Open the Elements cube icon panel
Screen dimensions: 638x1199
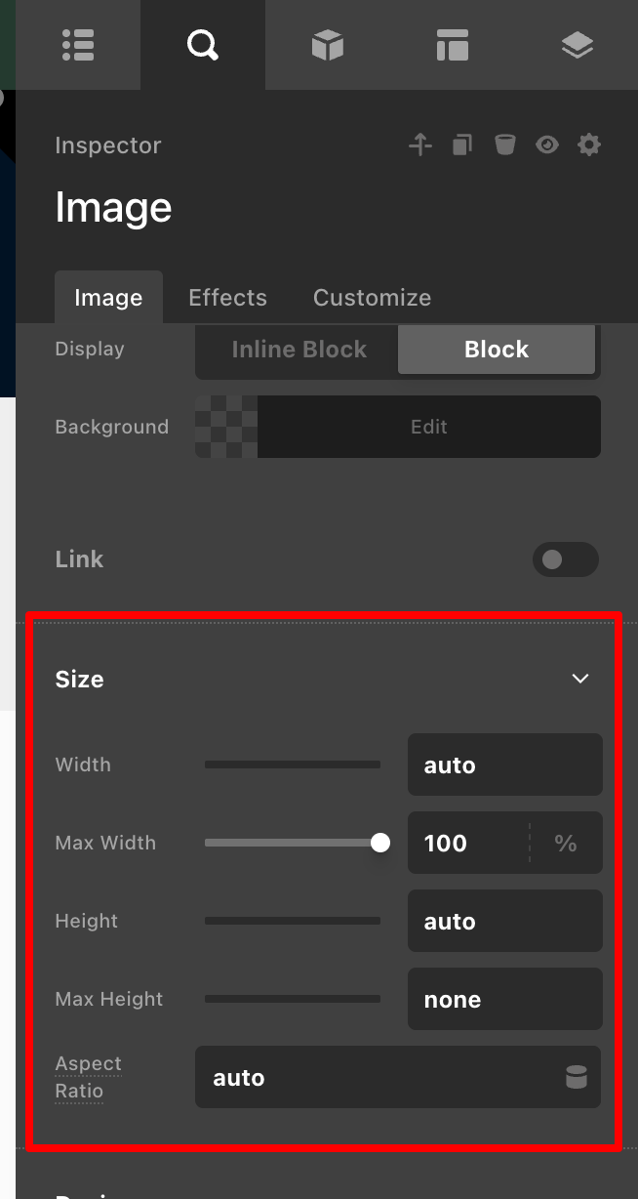[328, 45]
